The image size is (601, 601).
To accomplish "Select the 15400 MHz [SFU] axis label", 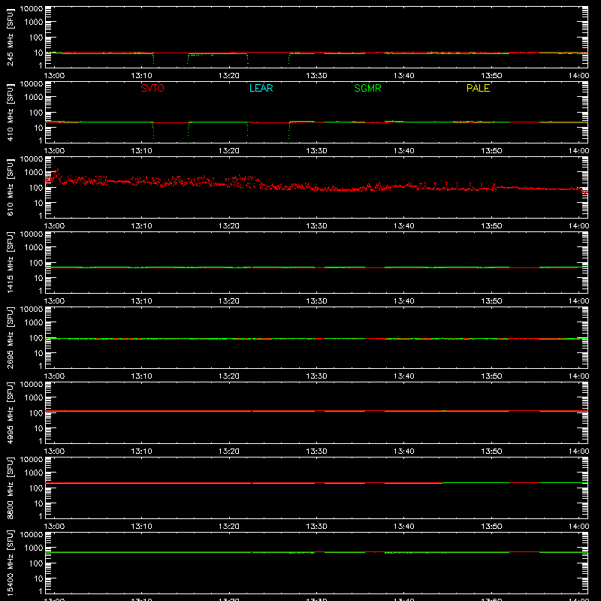I will pos(10,563).
